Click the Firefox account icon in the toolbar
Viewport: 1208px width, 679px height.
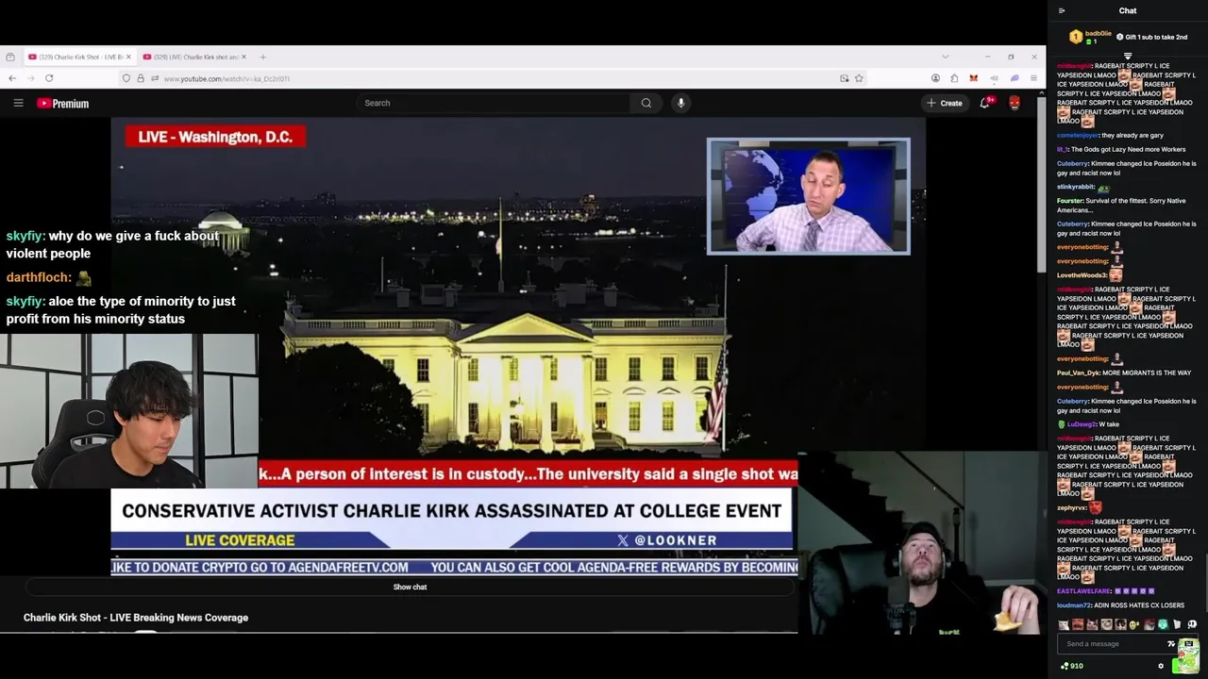coord(935,78)
